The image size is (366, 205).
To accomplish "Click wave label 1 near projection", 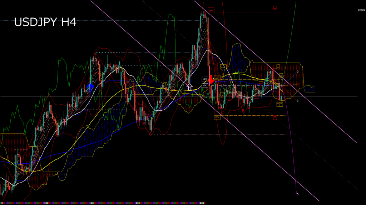I will click(298, 84).
